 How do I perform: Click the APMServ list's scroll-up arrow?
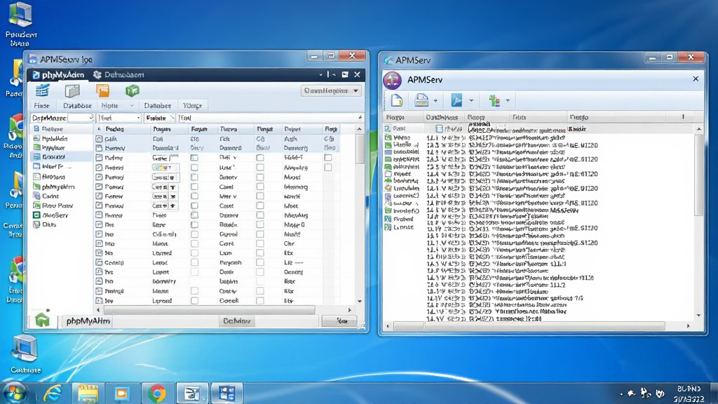699,129
